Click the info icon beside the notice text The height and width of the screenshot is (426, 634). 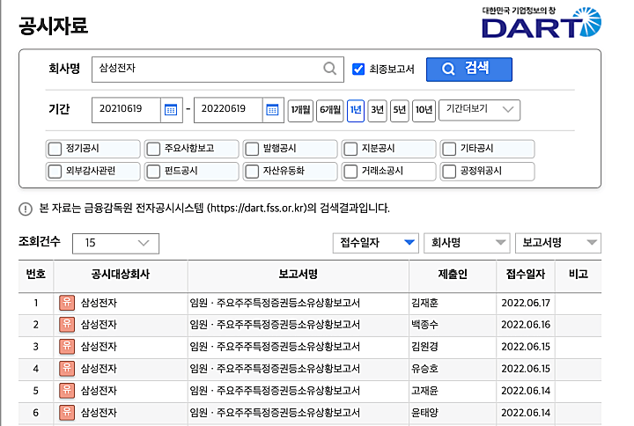coord(26,209)
